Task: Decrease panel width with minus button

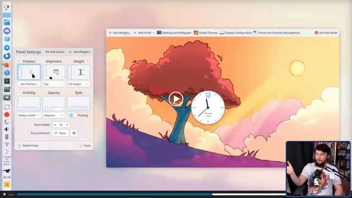Action: (x=55, y=125)
